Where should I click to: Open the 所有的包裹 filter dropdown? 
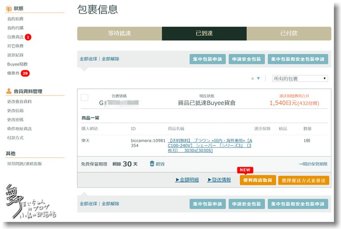[300, 79]
